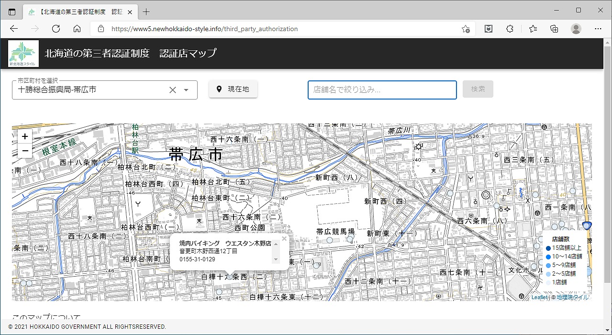Image resolution: width=612 pixels, height=335 pixels.
Task: Open the 地理院タイル attribution link
Action: coord(572,297)
